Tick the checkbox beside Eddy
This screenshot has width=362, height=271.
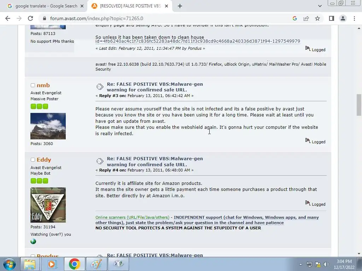[x=33, y=160]
